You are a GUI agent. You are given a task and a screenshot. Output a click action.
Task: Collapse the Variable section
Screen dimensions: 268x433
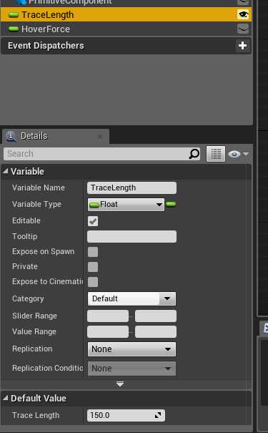[x=5, y=172]
